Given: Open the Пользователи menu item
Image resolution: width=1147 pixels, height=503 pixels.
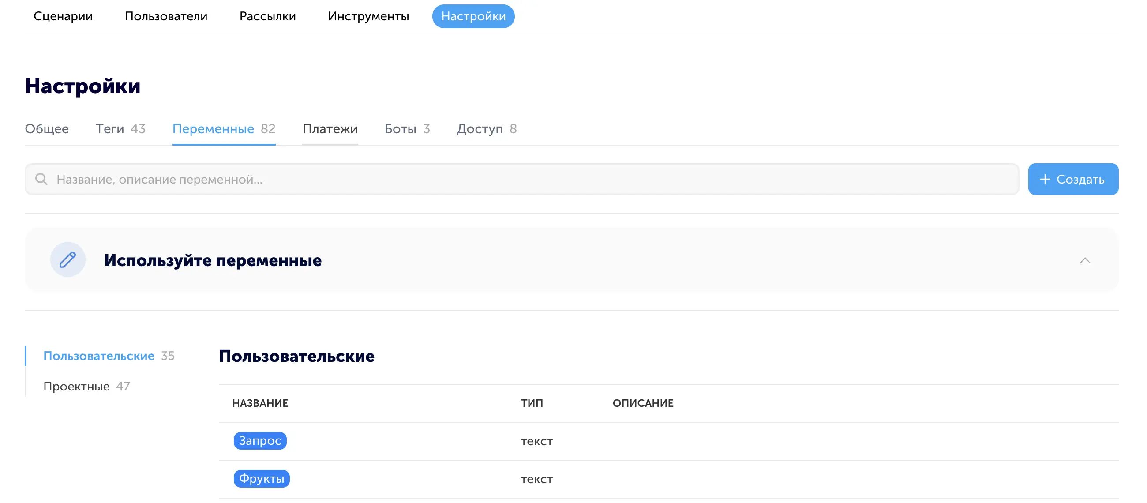Looking at the screenshot, I should coord(166,16).
